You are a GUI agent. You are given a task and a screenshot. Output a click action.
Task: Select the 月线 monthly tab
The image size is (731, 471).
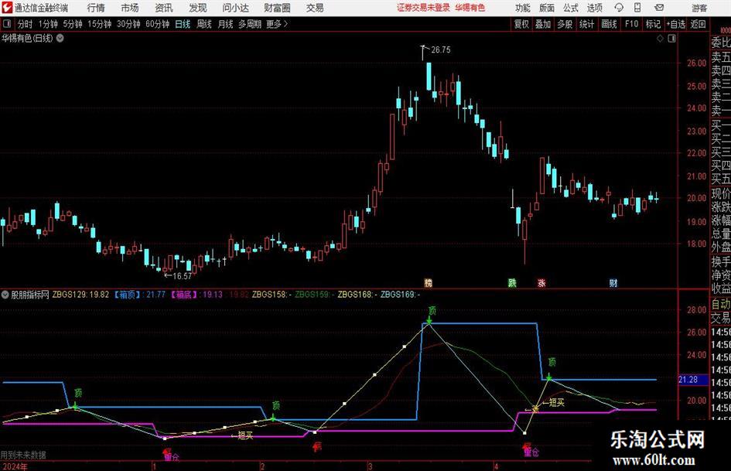[x=225, y=24]
